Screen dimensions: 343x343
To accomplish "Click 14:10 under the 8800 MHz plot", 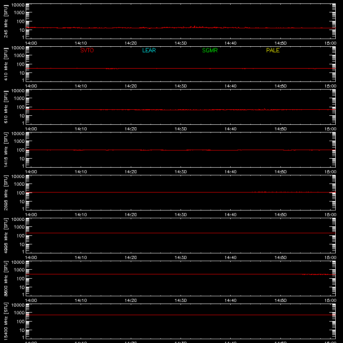I will (81, 301).
